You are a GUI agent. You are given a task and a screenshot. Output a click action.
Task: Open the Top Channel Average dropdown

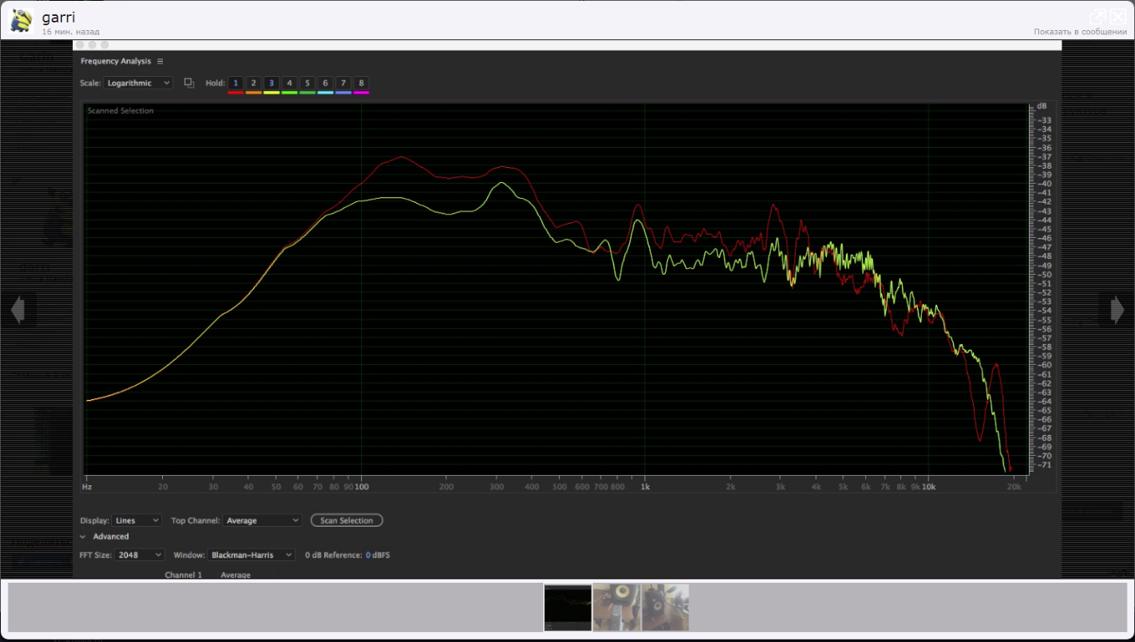click(262, 520)
